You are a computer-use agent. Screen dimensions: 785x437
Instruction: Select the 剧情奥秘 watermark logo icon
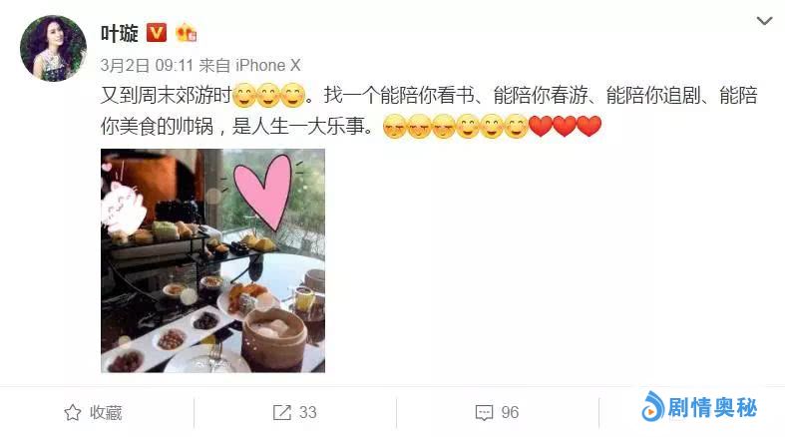click(x=652, y=406)
